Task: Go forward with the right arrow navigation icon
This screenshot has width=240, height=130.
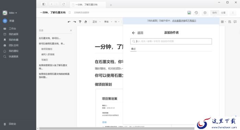Action: [x=56, y=4]
